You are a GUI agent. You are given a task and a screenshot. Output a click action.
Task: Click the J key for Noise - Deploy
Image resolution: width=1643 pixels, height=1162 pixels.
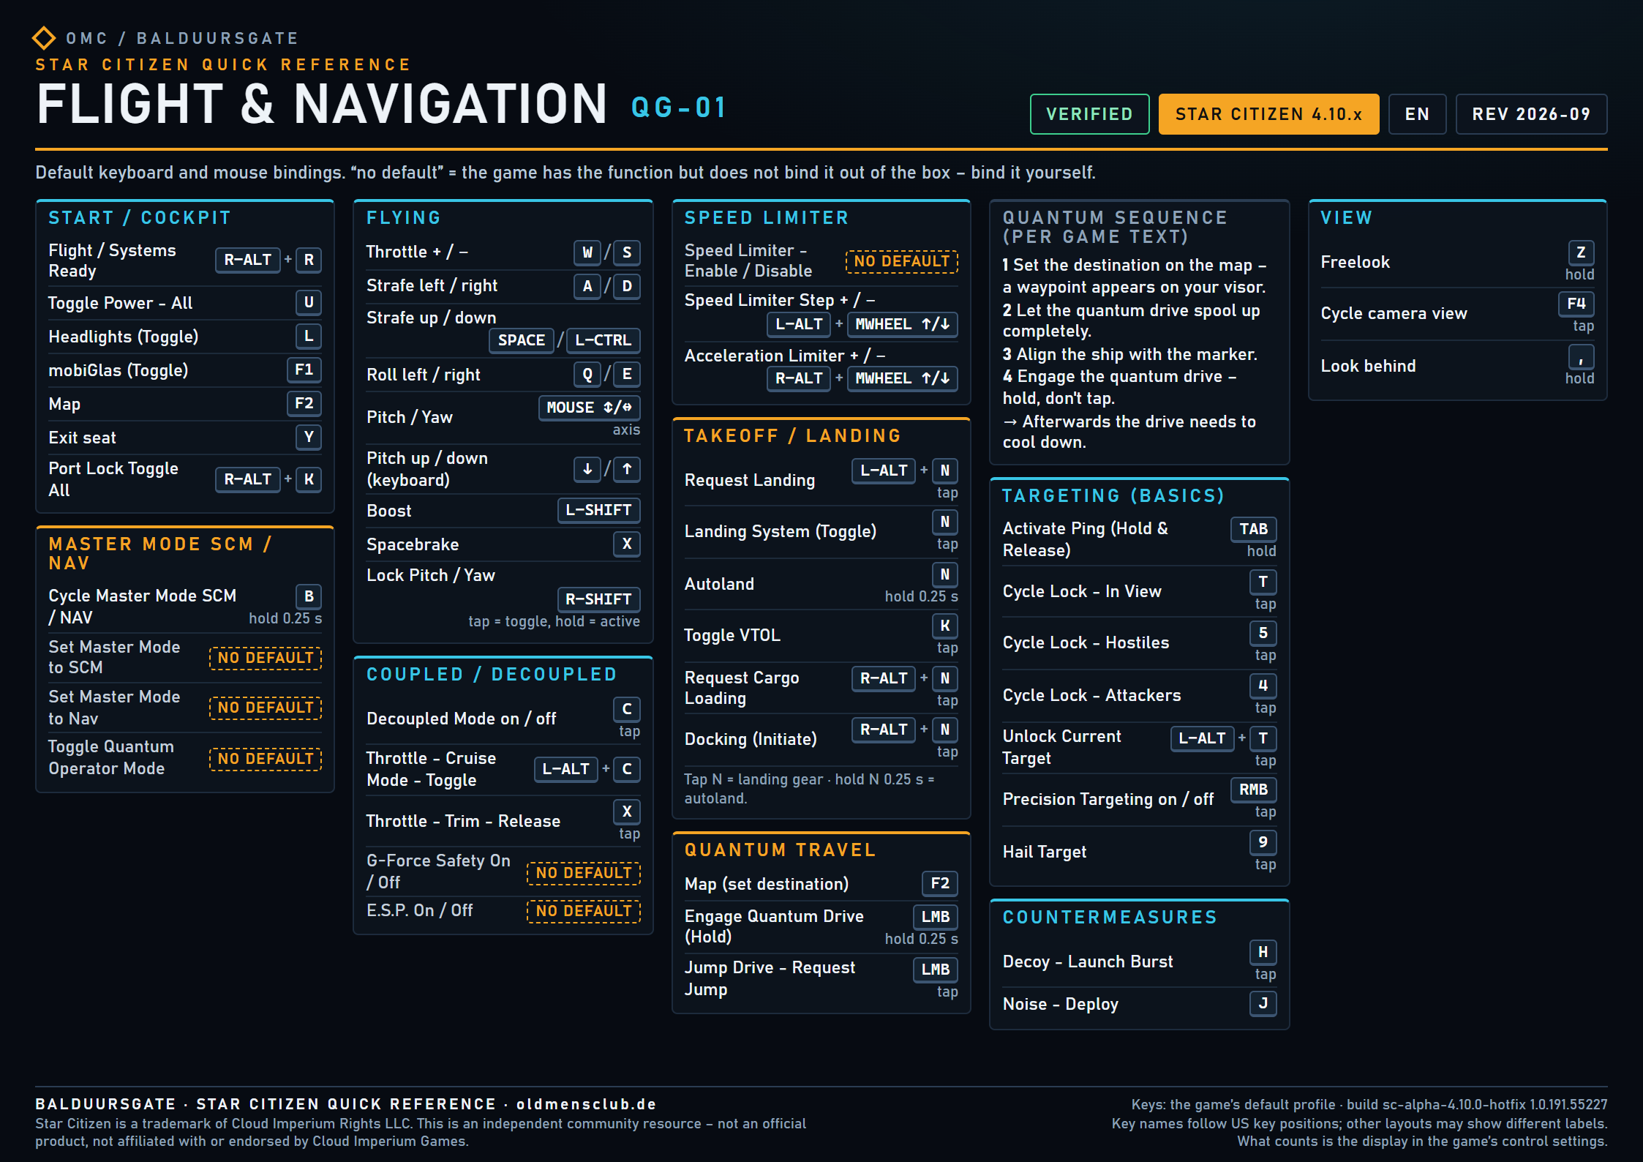(x=1263, y=1003)
